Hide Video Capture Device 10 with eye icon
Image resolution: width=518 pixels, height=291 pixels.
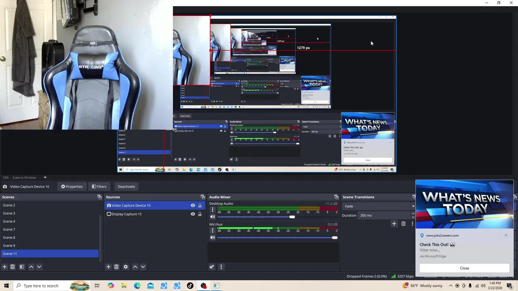pos(193,205)
